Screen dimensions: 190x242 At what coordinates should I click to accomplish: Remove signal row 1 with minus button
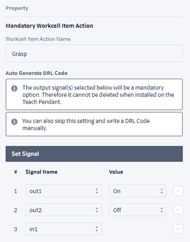tap(178, 191)
